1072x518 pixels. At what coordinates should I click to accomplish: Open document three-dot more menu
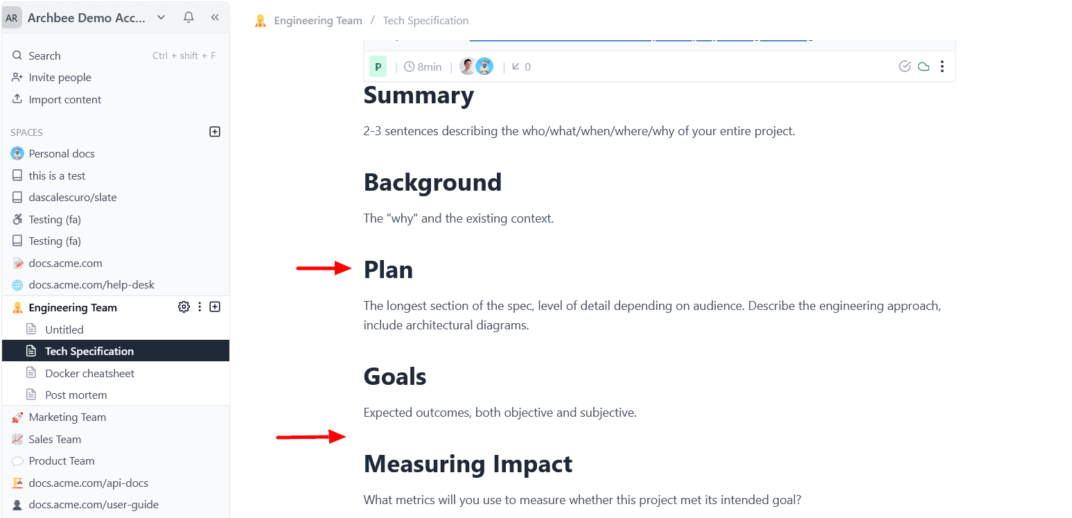(x=942, y=67)
